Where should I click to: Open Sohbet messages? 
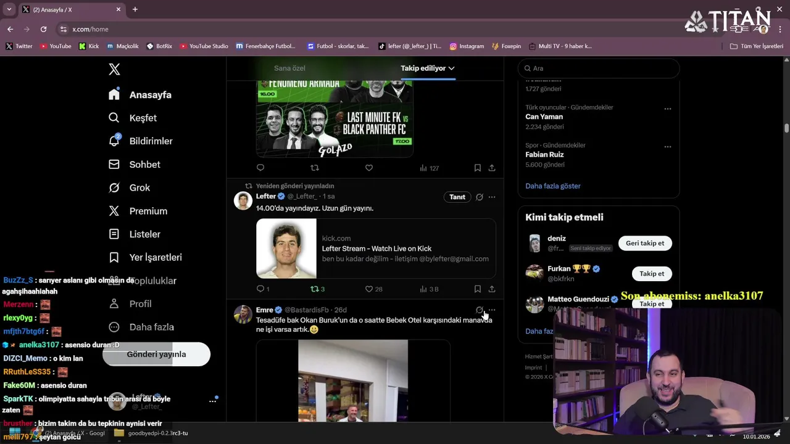tap(135, 164)
